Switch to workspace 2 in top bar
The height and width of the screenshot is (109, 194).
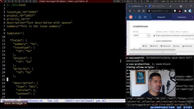(x=5, y=1)
